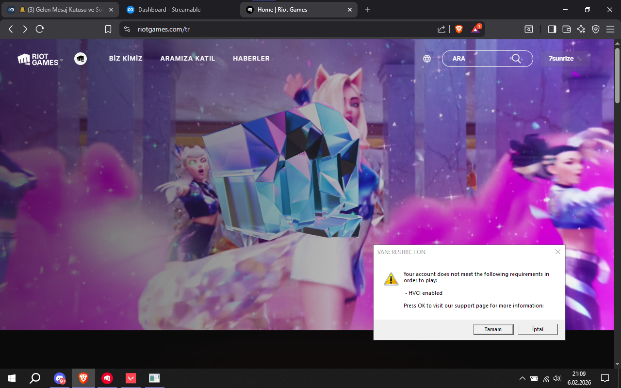Open the ARAMIZA KATIL page

[x=188, y=58]
